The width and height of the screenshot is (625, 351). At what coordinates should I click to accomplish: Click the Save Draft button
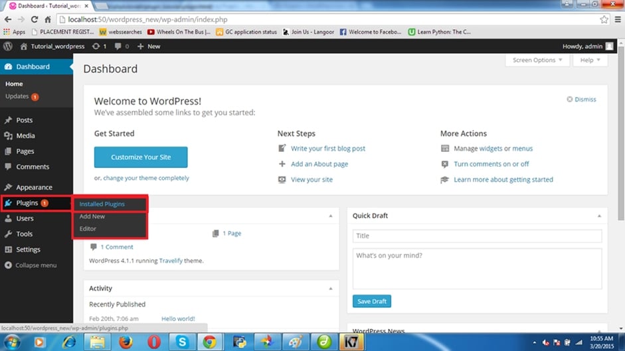coord(371,301)
